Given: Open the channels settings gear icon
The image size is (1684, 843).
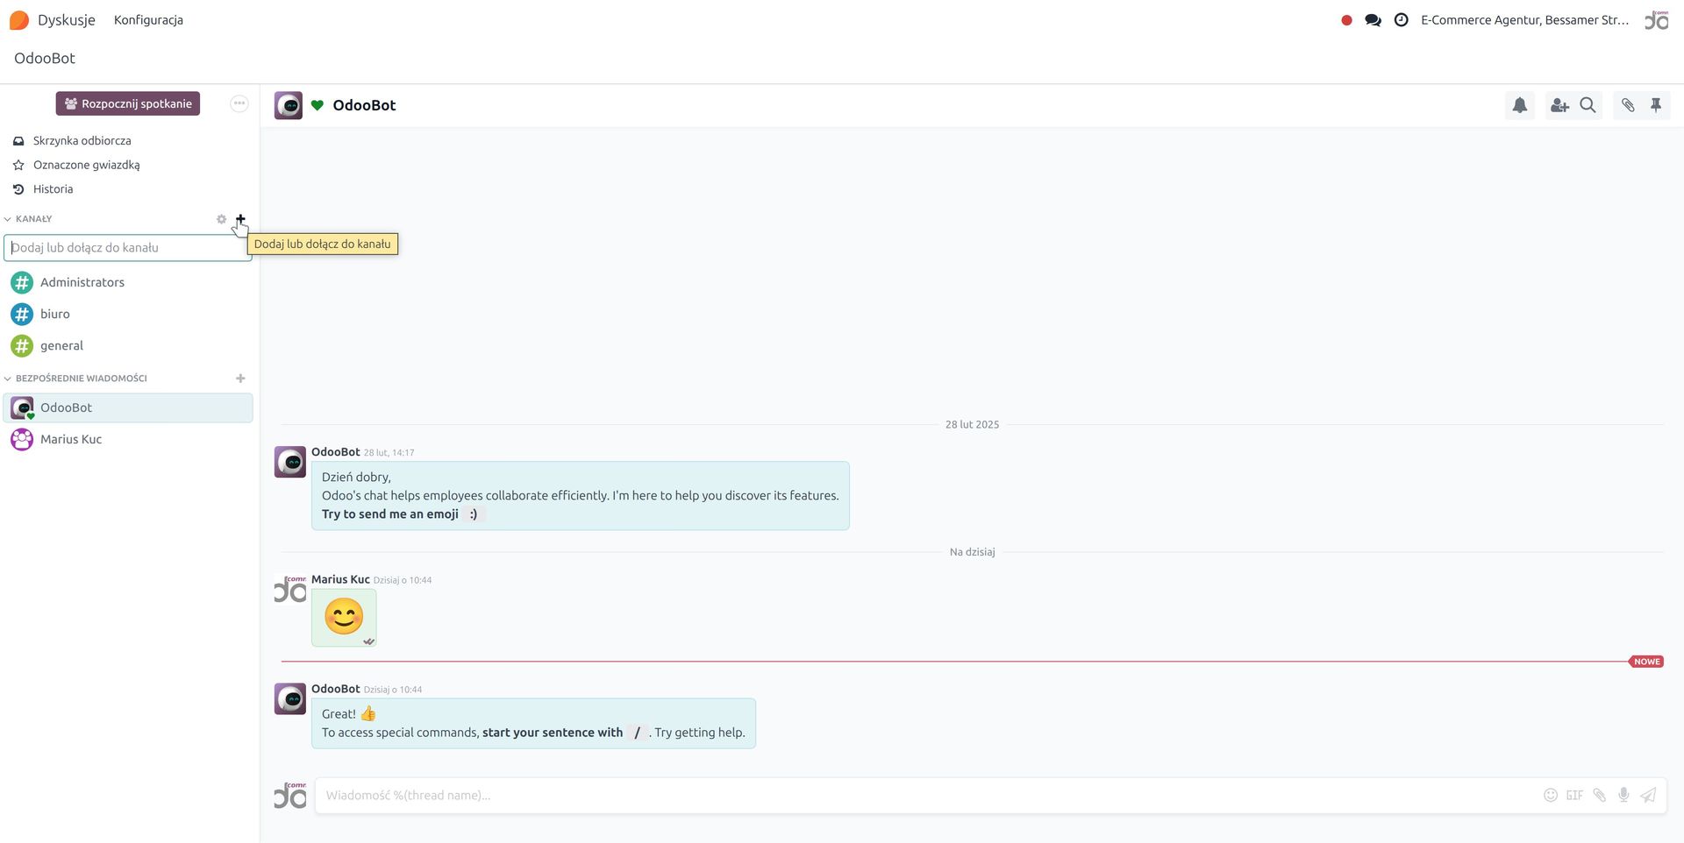Looking at the screenshot, I should tap(221, 219).
